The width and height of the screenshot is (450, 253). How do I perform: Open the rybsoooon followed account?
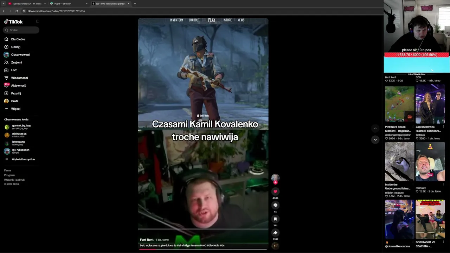tap(18, 151)
